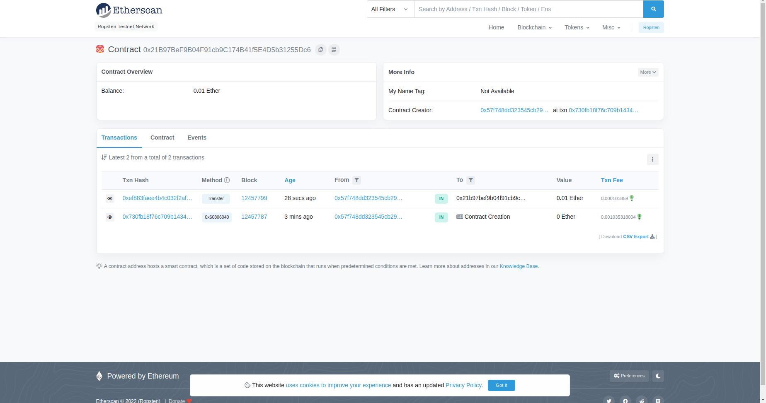Click the Ethereum diamond icon in the footer

pos(99,376)
